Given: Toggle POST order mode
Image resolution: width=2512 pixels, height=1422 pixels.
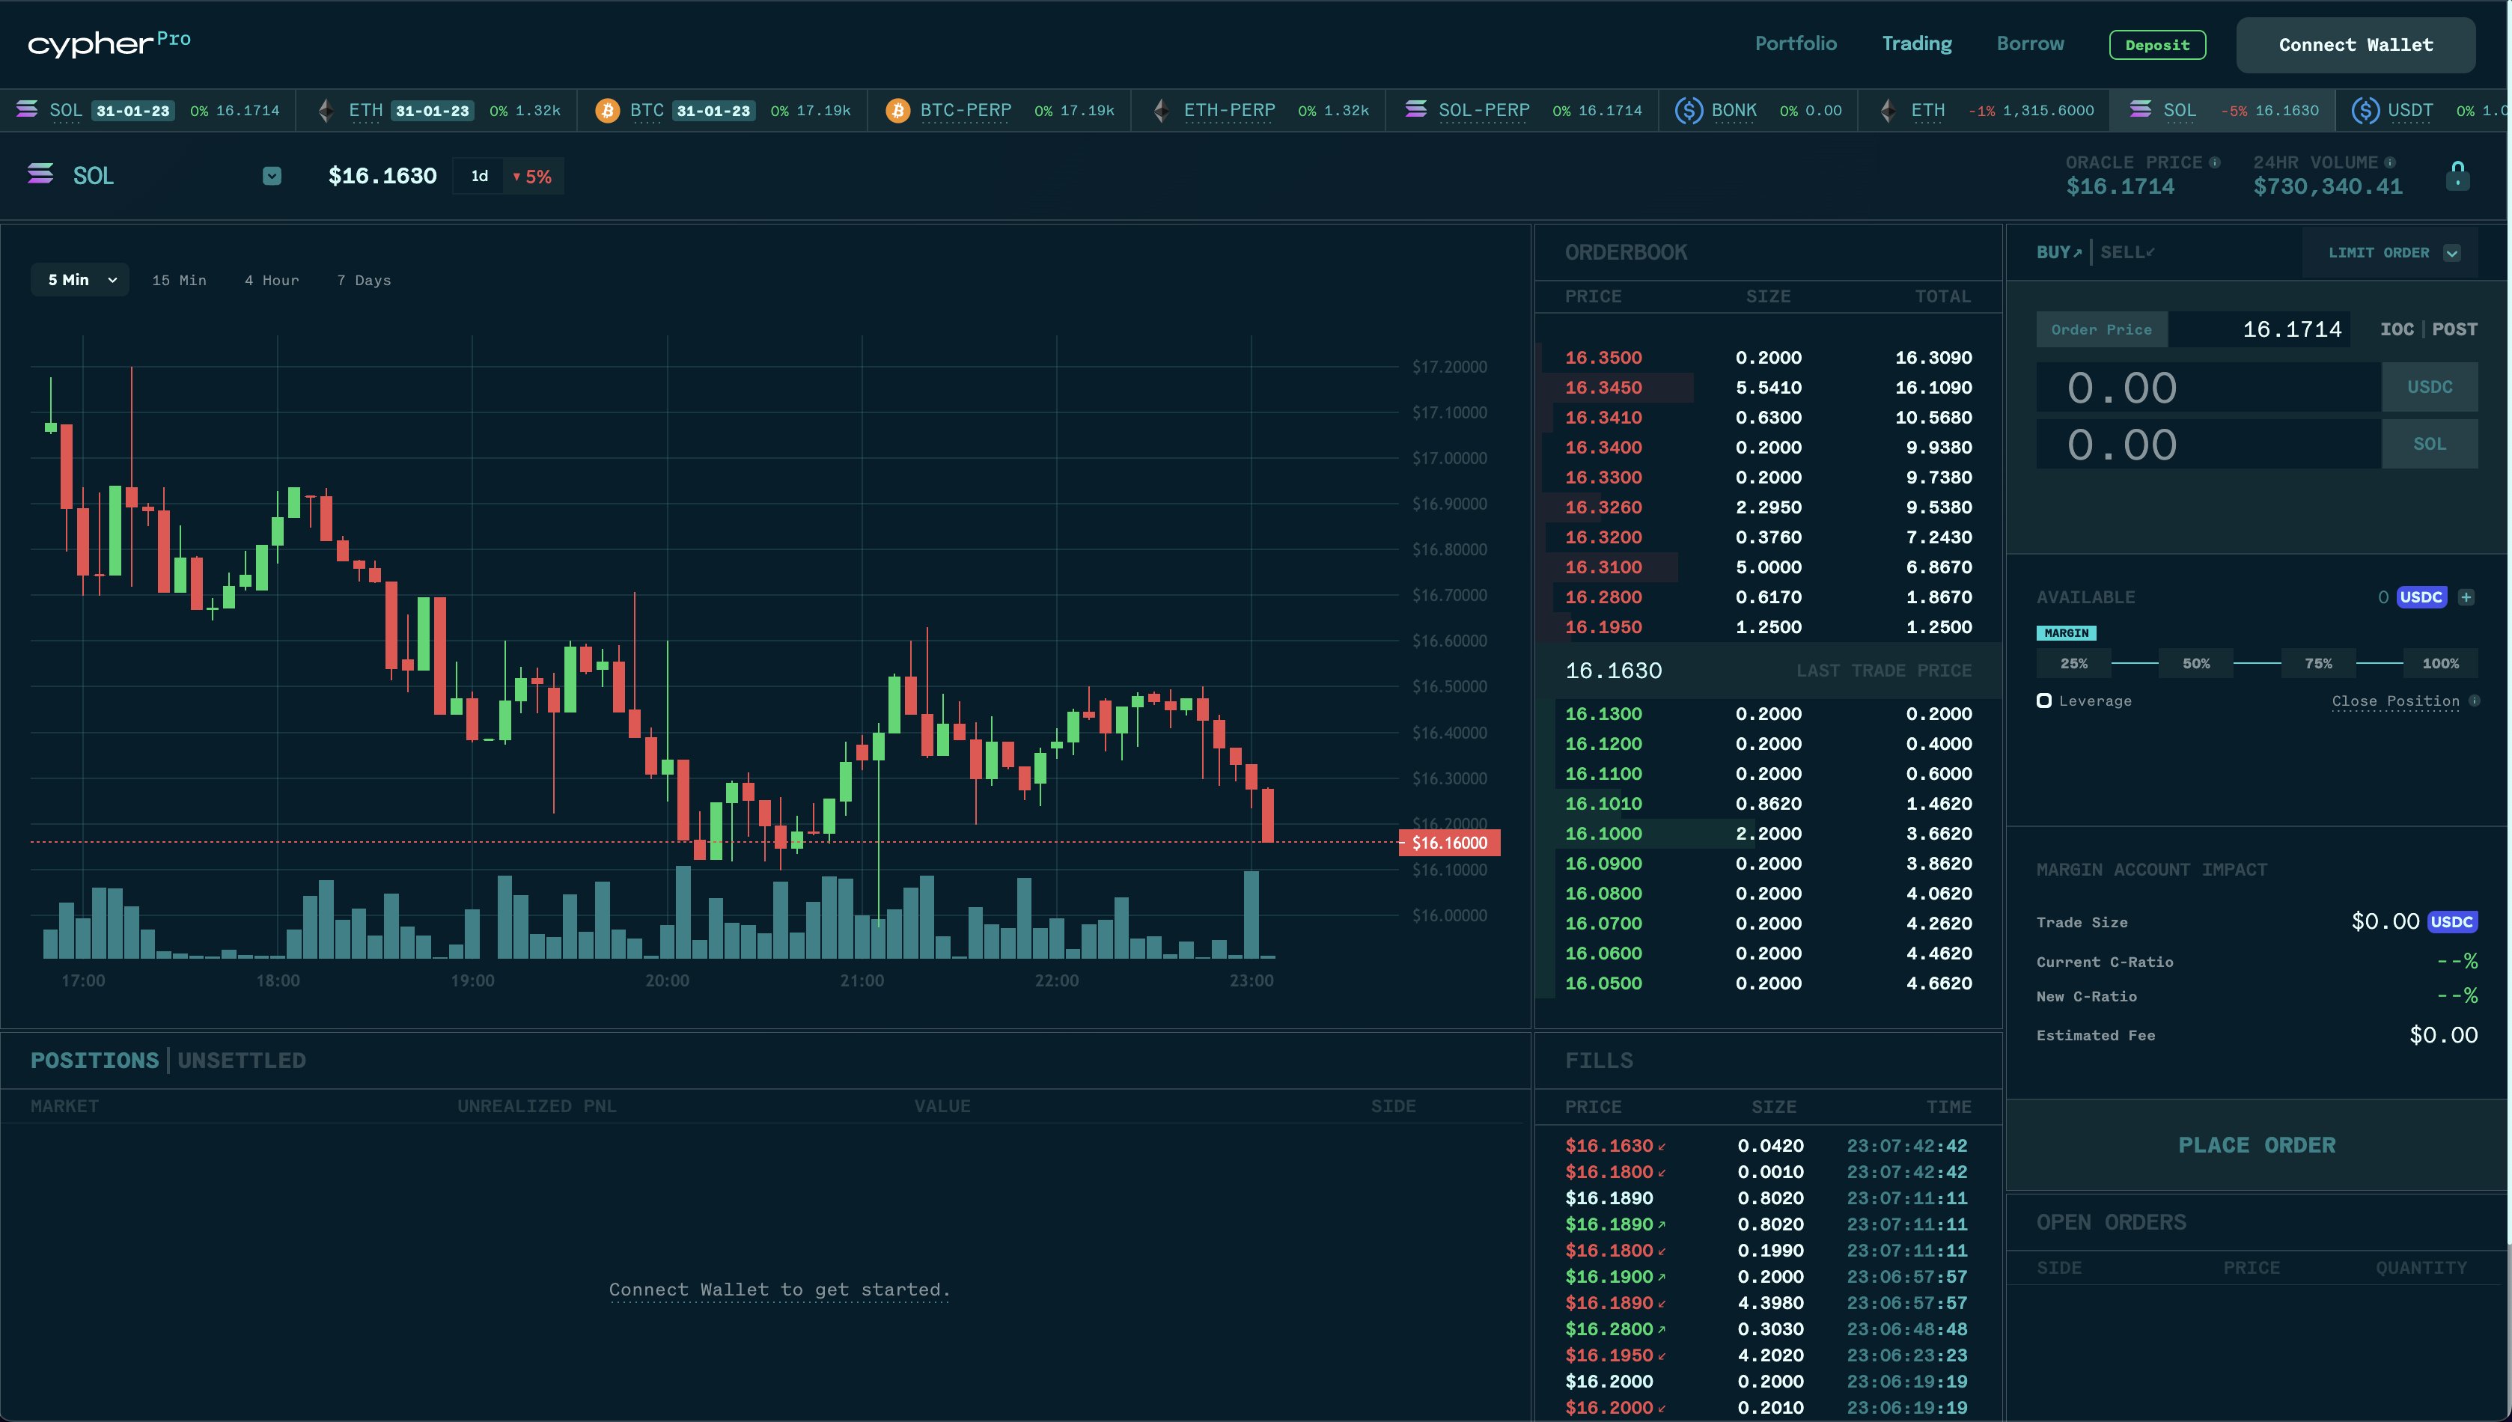Looking at the screenshot, I should [2455, 329].
